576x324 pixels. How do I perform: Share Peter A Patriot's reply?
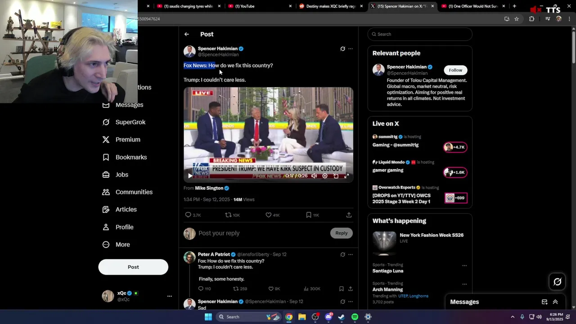[x=350, y=289]
